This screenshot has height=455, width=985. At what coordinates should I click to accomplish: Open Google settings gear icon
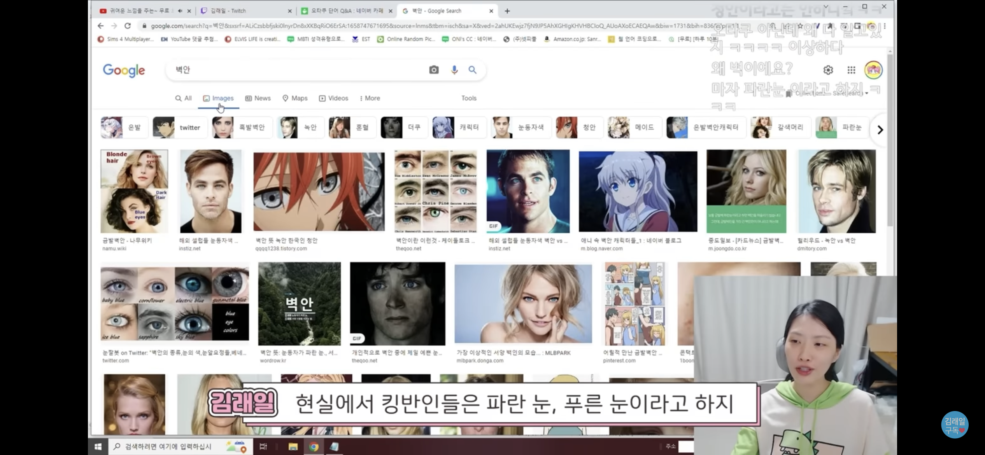(x=828, y=70)
